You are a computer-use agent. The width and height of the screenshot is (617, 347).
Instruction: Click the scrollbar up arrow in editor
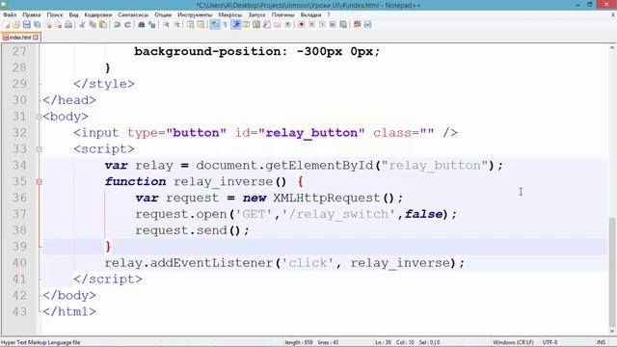tap(612, 48)
